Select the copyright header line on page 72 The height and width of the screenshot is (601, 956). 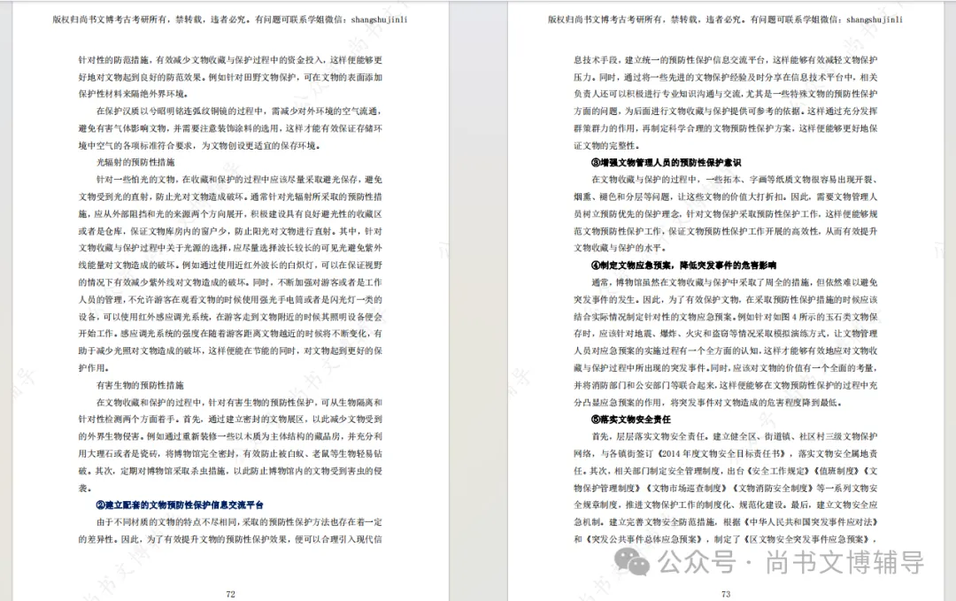(230, 19)
